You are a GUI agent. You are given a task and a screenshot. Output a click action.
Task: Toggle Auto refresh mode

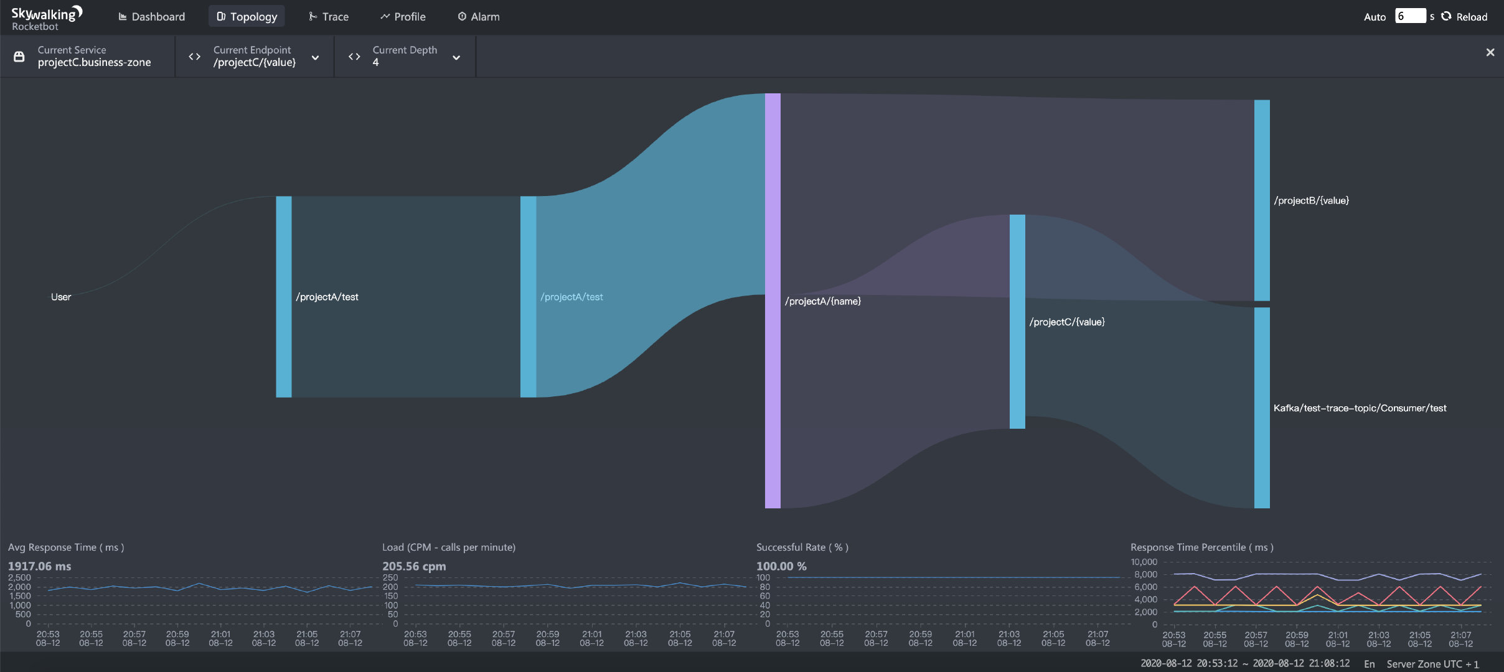(1374, 17)
